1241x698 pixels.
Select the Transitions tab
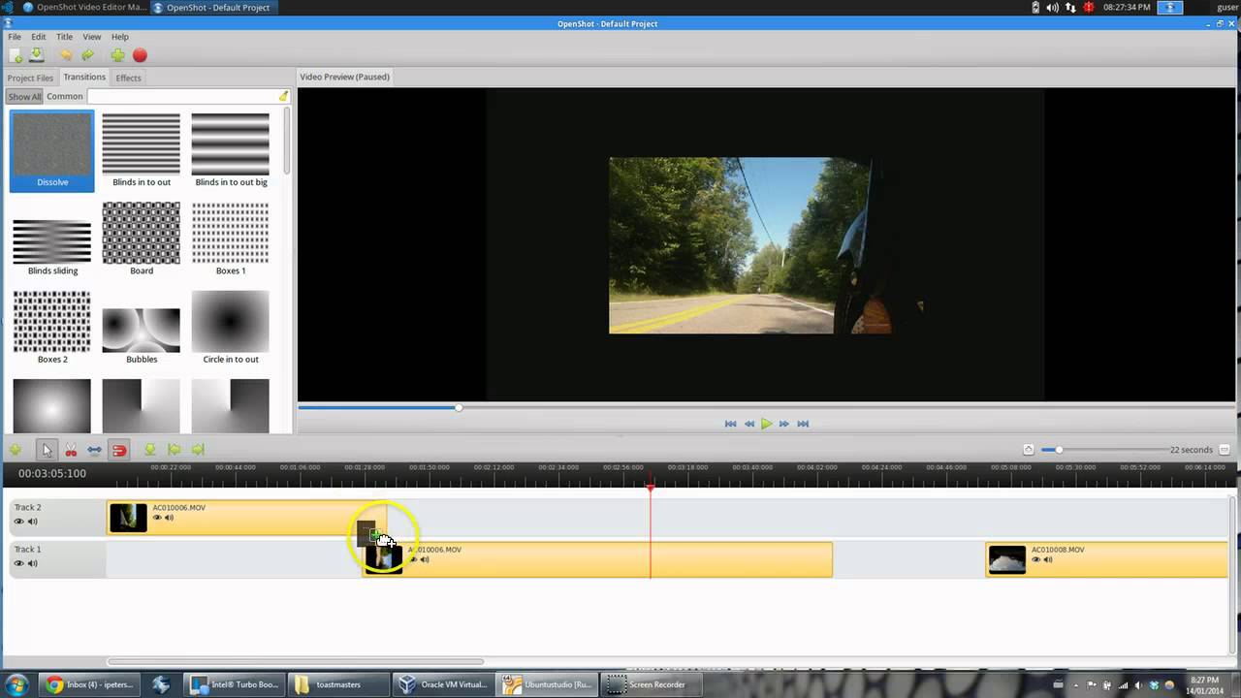[x=84, y=78]
